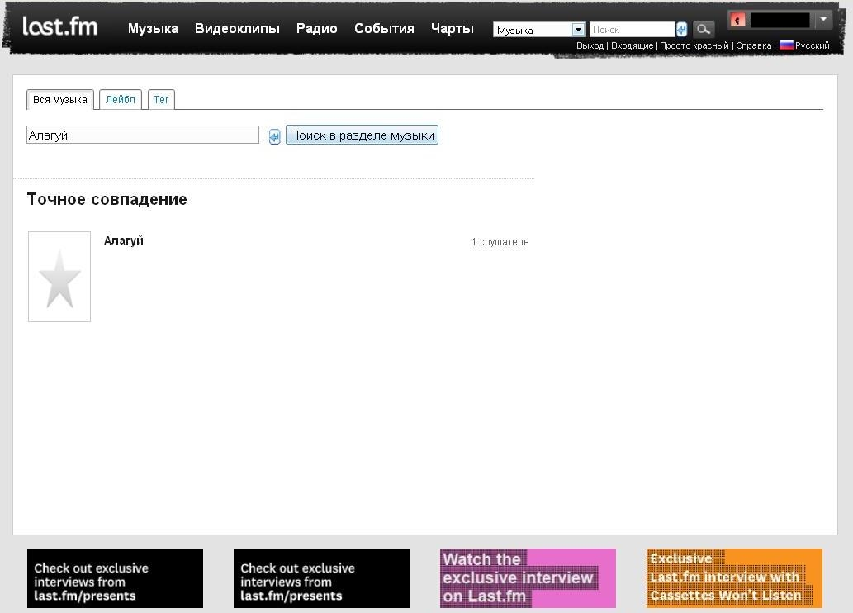Click the Last.fm logo

coord(59,26)
